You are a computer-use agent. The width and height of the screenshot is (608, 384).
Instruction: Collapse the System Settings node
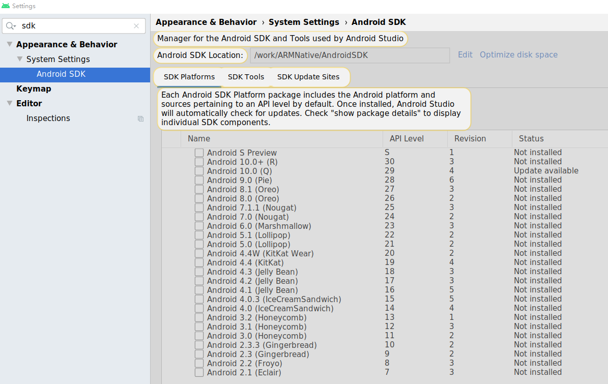pos(20,59)
